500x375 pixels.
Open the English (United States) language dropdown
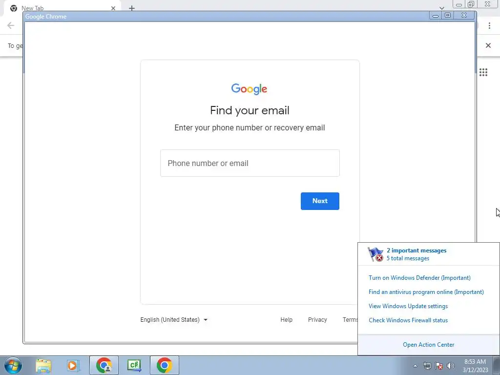tap(174, 319)
